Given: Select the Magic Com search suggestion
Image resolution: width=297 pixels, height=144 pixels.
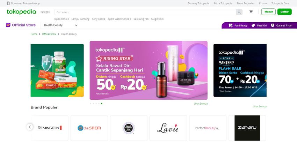Looking at the screenshot, I should 157,19.
